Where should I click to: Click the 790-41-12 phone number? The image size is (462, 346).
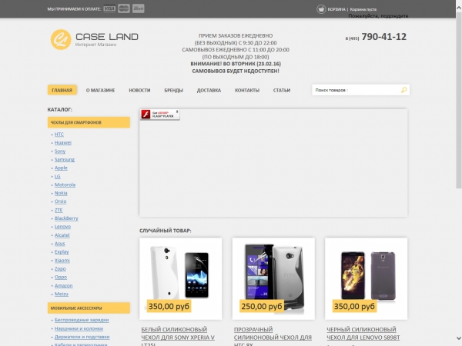pyautogui.click(x=384, y=37)
